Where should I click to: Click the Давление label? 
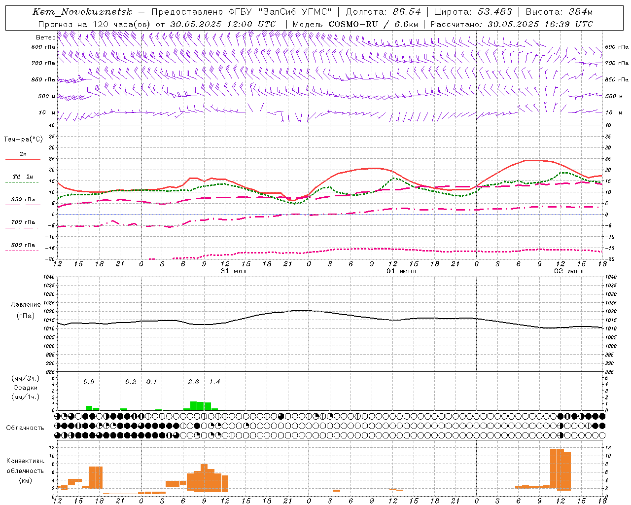25,305
